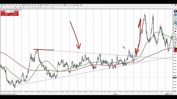The width and height of the screenshot is (177, 99).
Task: Toggle Epic Pen ink visibility eye
Action: [175, 15]
